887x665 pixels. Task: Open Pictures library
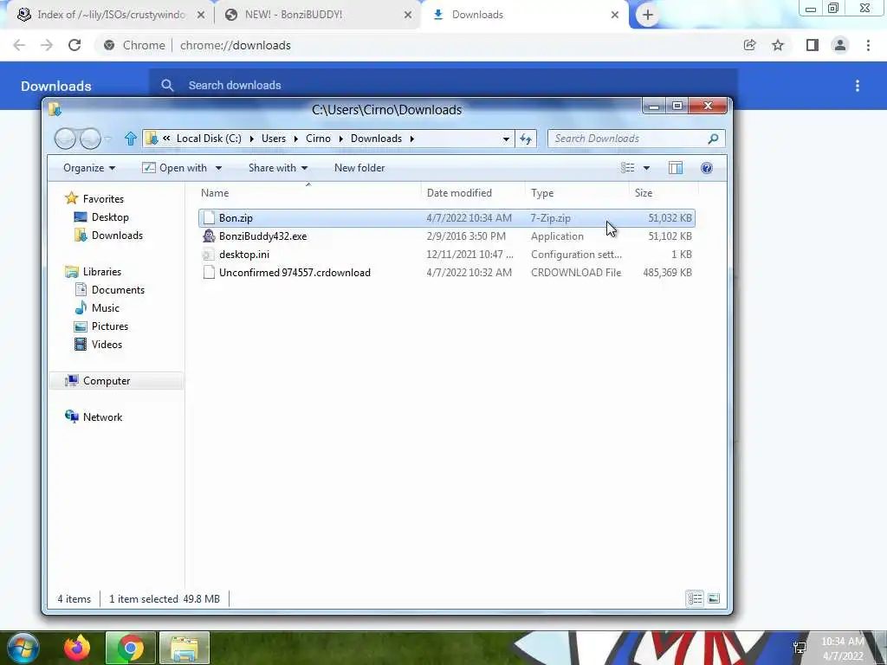click(x=101, y=326)
